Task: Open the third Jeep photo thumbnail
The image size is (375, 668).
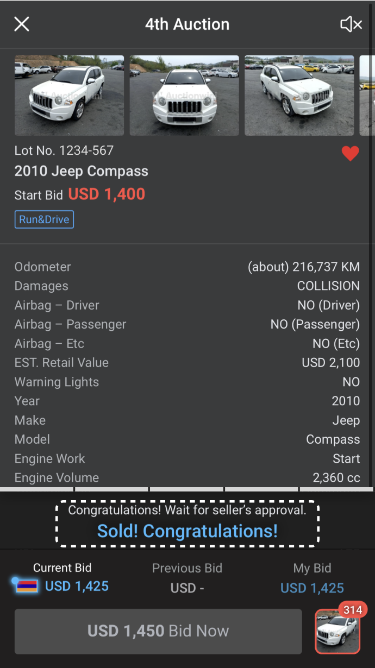Action: point(299,96)
